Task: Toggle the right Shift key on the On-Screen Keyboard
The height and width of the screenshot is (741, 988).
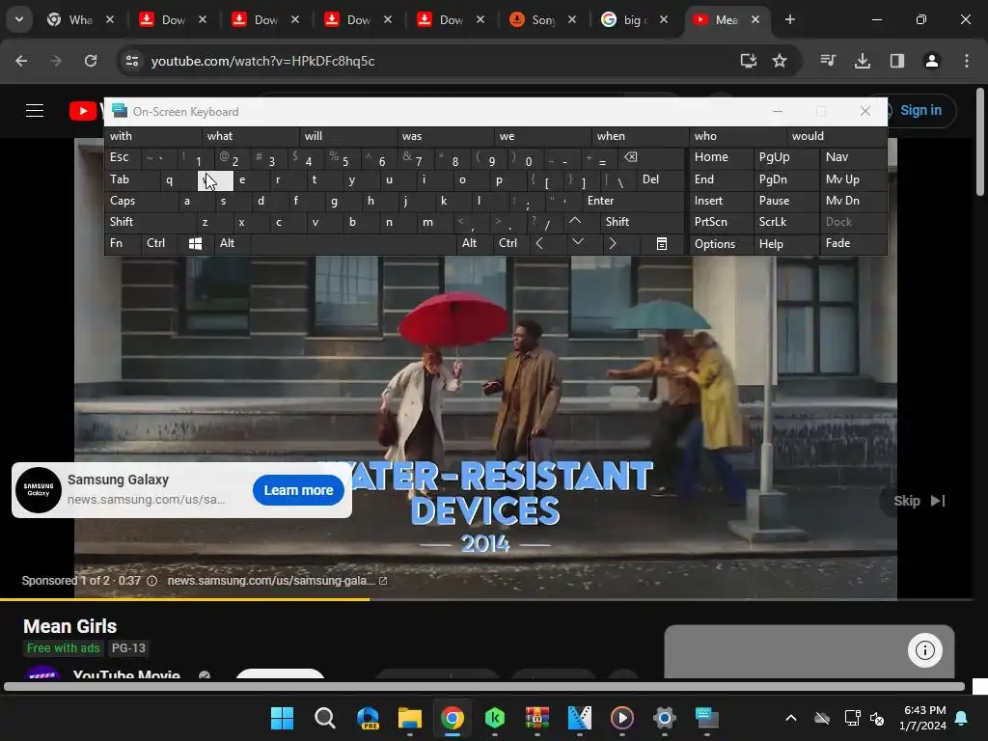Action: pos(642,222)
